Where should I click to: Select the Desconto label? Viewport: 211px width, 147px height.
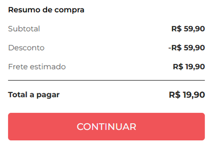(x=26, y=48)
